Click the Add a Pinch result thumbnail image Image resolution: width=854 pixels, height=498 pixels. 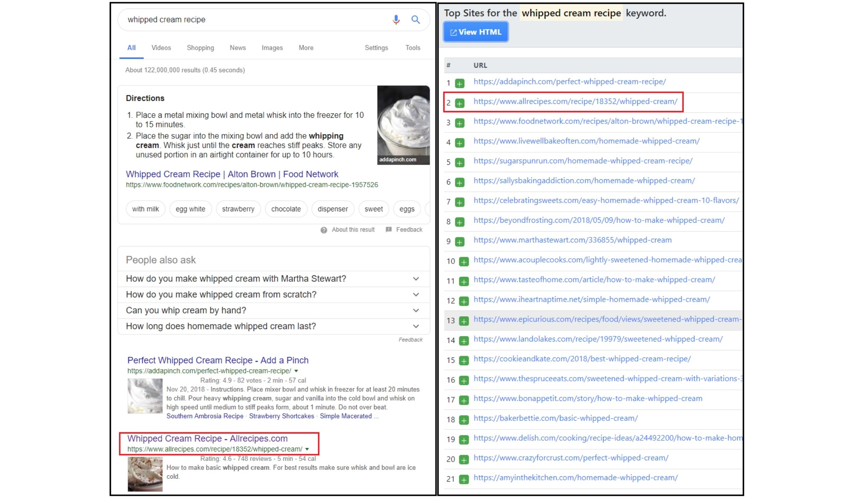[x=145, y=396]
